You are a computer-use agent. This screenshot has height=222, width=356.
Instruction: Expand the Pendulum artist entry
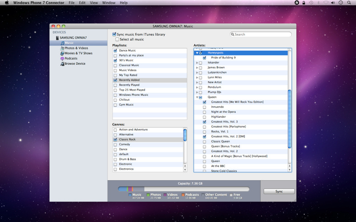pos(197,87)
